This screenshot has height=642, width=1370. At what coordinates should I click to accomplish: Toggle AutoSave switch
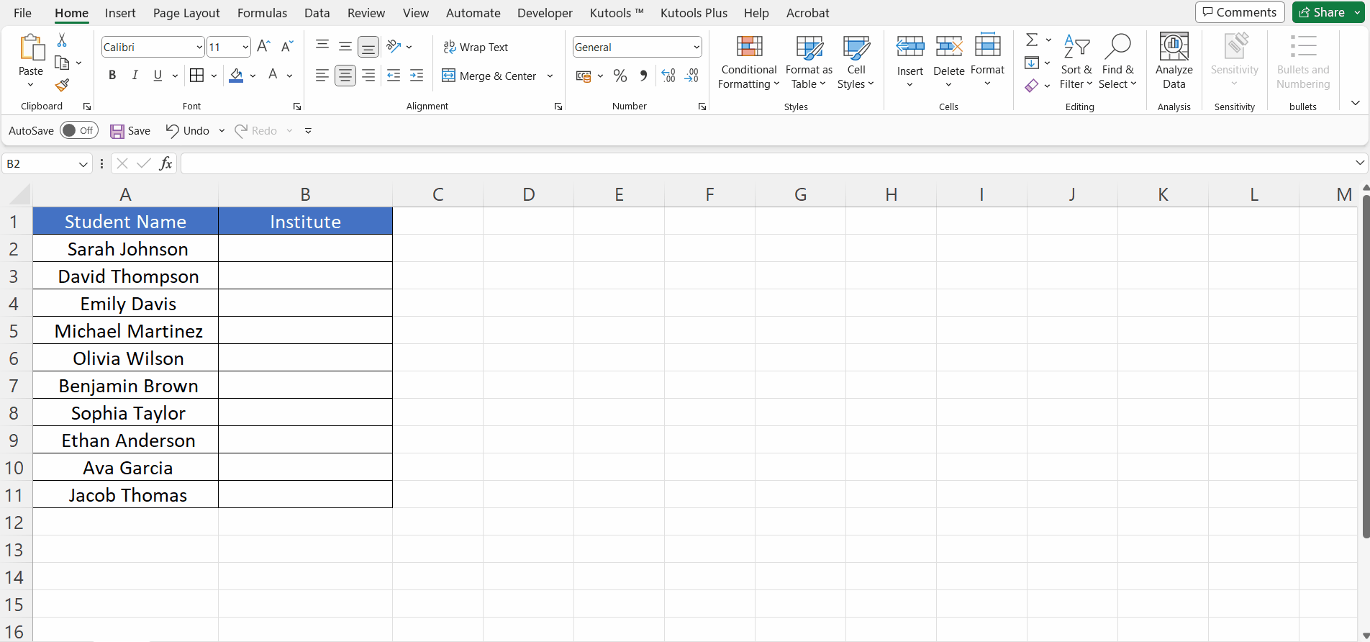tap(79, 130)
